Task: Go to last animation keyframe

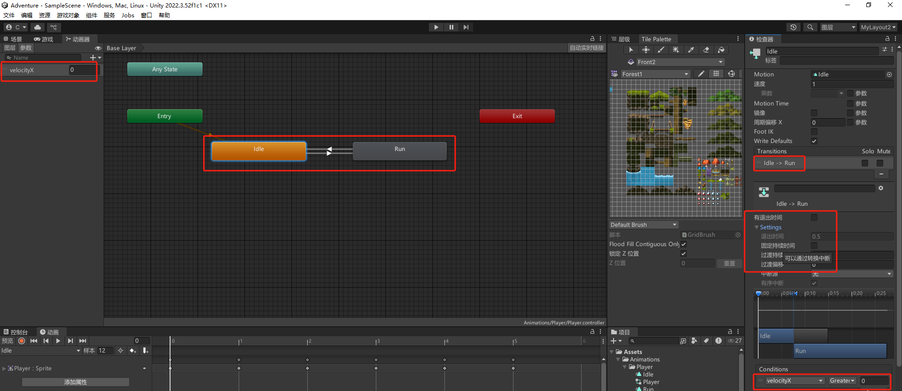Action: [x=83, y=341]
